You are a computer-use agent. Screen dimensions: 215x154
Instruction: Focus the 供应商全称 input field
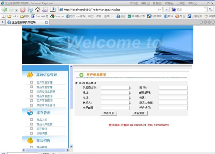pos(115,88)
